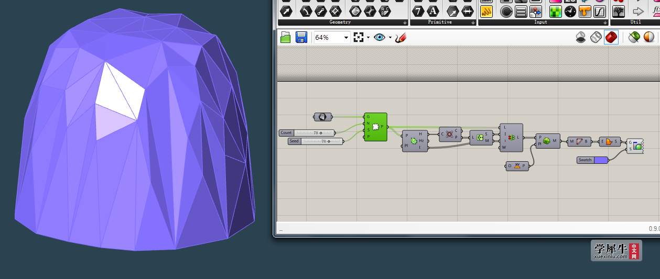Click the Input panel label

pyautogui.click(x=540, y=23)
